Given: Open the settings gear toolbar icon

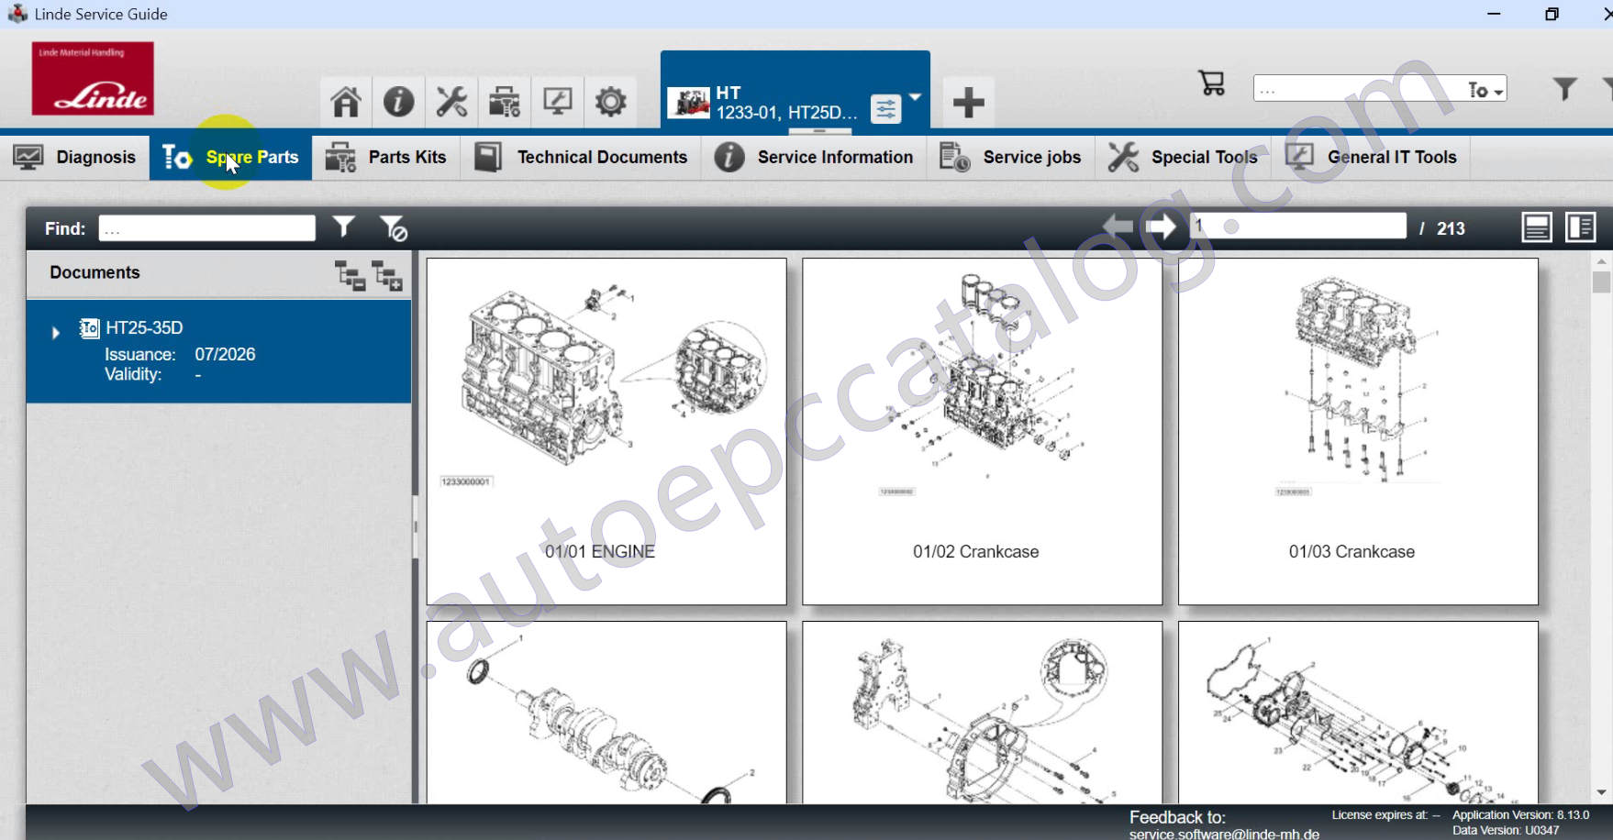Looking at the screenshot, I should click(x=610, y=102).
